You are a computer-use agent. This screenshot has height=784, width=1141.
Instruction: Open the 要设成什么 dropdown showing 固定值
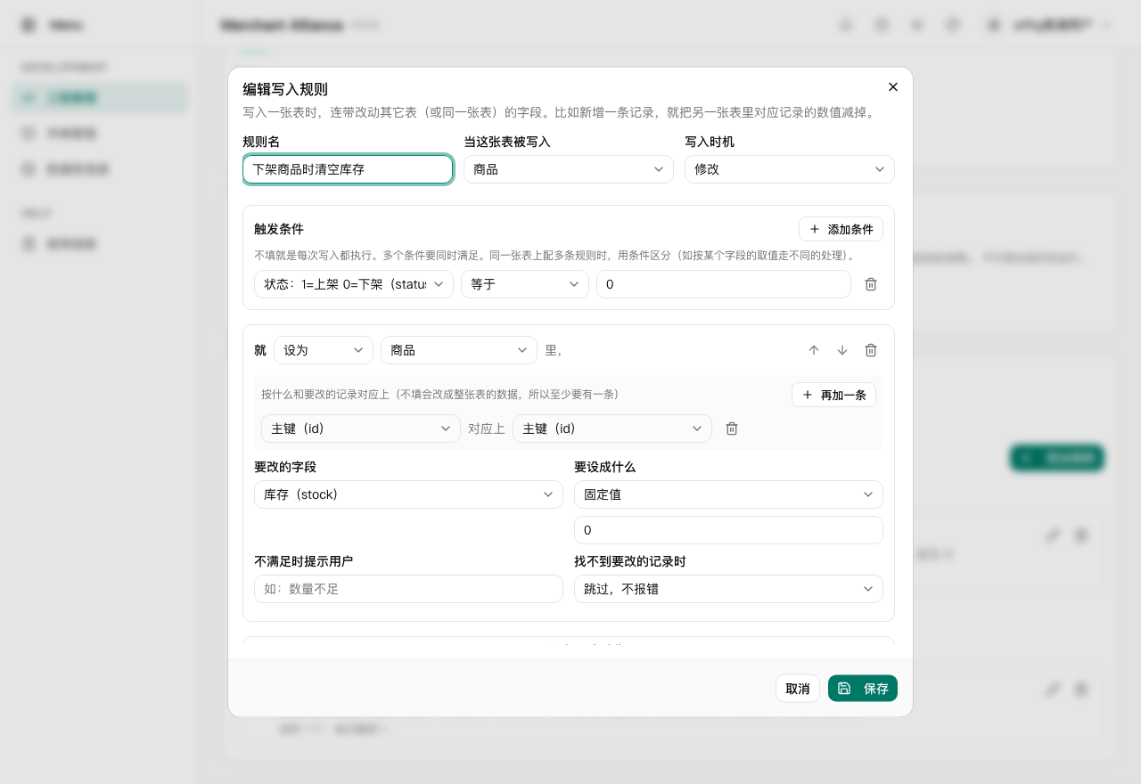[x=728, y=494]
